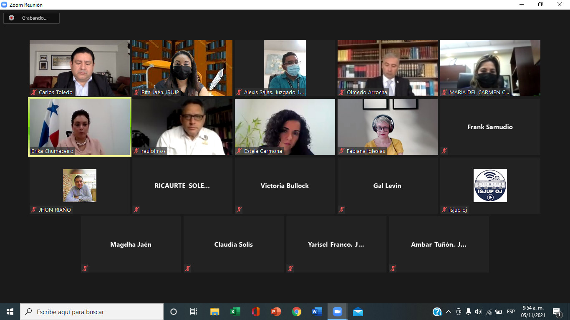Click the raulolmos name label

pos(154,151)
